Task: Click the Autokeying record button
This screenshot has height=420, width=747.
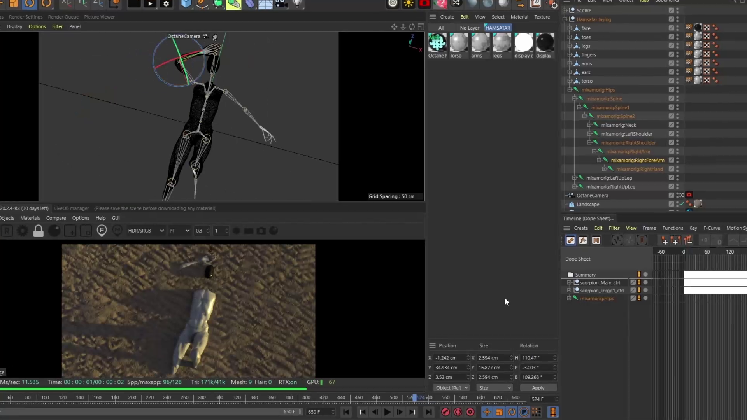Action: pyautogui.click(x=458, y=412)
